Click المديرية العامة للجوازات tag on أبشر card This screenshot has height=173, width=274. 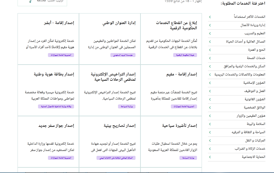[61, 55]
